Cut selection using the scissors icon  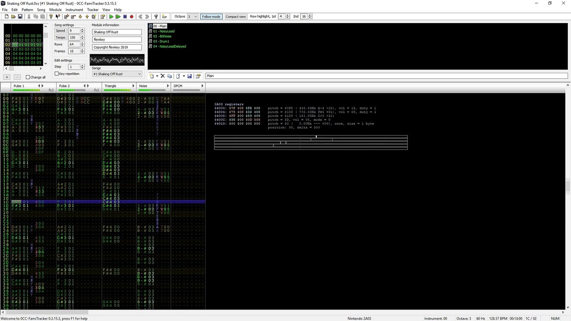click(x=29, y=16)
